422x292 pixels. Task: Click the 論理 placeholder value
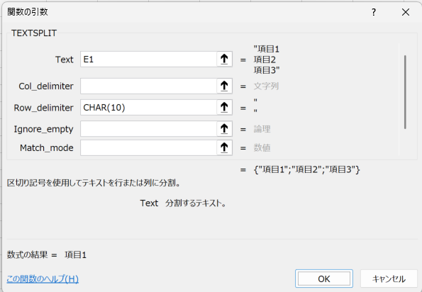(x=262, y=129)
